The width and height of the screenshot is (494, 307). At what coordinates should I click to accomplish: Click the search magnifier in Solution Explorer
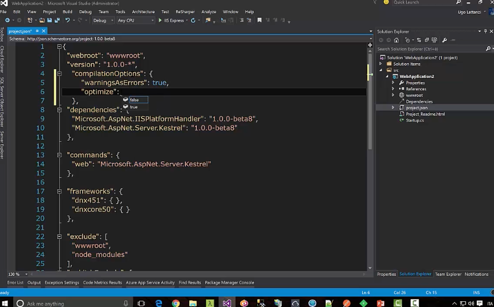(x=488, y=49)
